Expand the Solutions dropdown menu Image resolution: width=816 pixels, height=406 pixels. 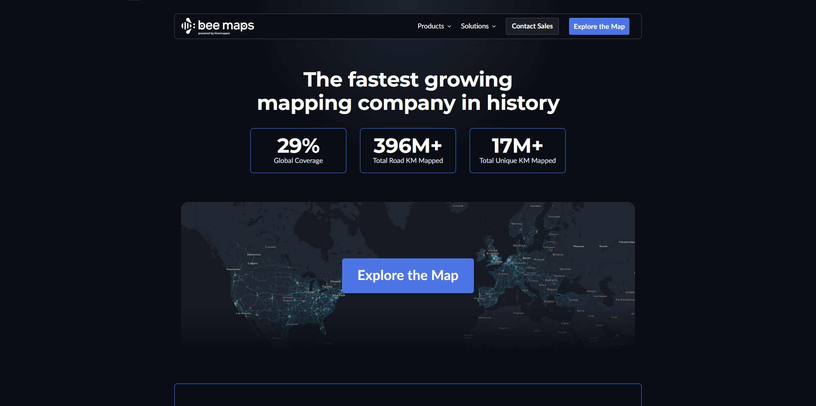coord(478,26)
